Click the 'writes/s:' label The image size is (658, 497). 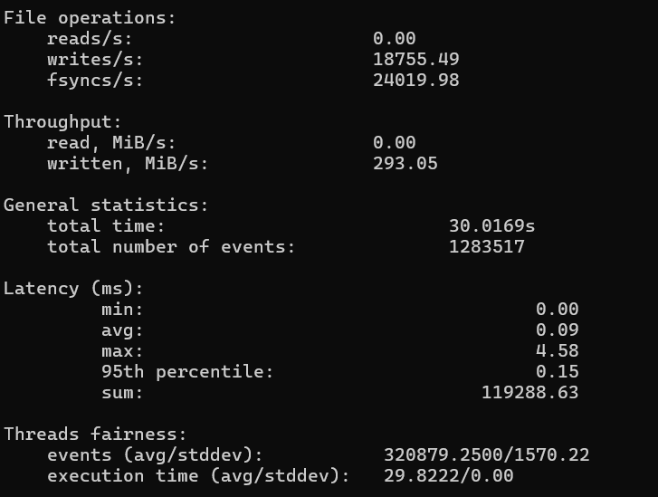point(95,60)
